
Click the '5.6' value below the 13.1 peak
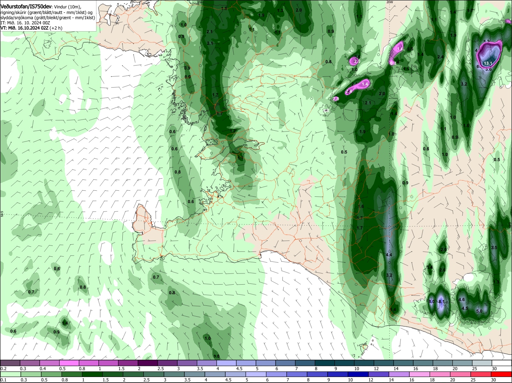click(488, 69)
